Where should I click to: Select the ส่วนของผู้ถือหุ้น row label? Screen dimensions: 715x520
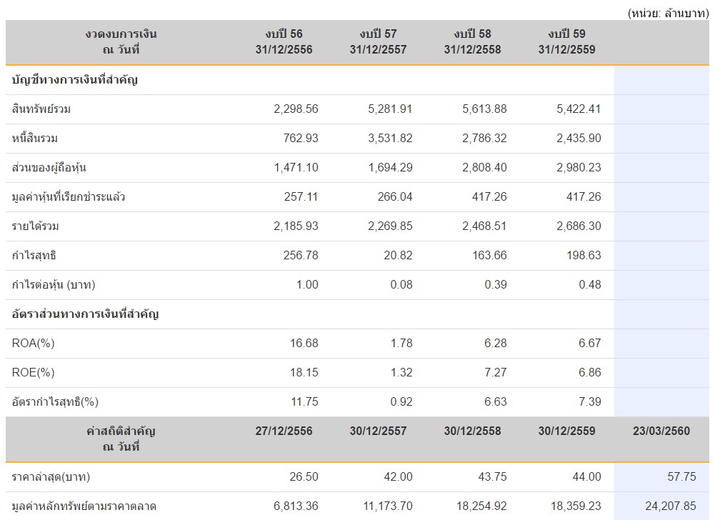coord(49,168)
